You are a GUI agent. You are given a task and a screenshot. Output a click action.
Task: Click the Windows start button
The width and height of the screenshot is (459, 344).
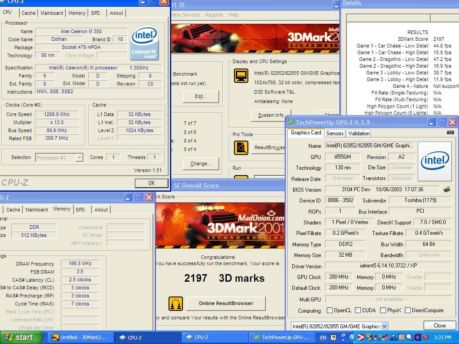pos(21,337)
